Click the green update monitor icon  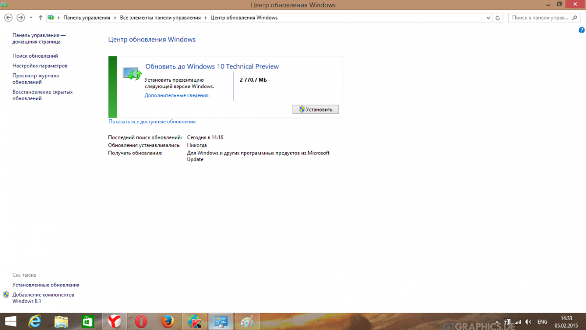pos(132,74)
